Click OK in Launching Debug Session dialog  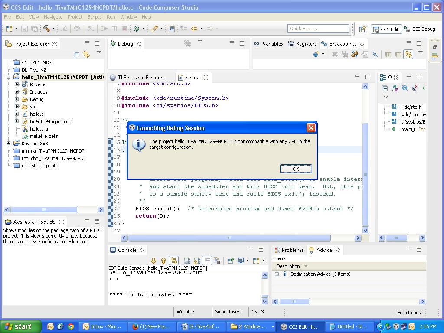tap(296, 169)
